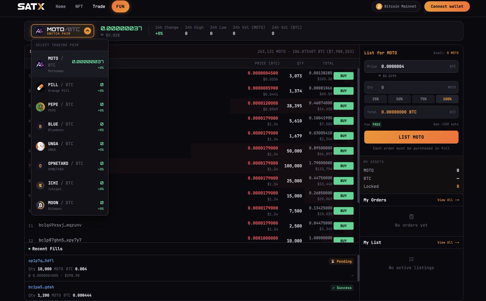Click the checkmark icon on Success status
Viewport: 486px width, 301px height.
(334, 288)
